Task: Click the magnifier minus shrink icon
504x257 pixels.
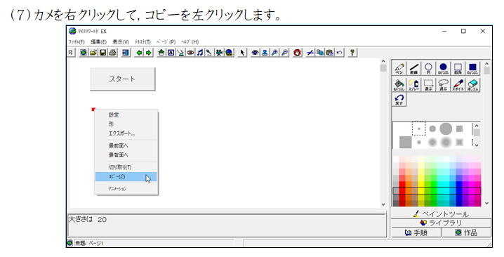Action: (x=284, y=53)
